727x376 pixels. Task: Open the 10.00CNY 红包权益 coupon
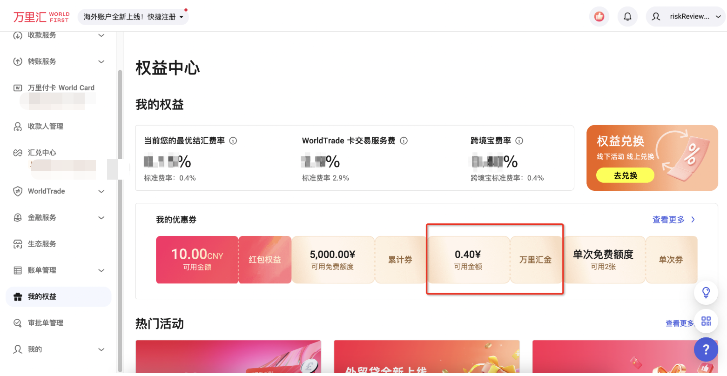223,260
